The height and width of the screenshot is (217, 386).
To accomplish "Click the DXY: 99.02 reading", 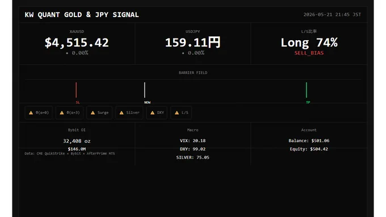I will pos(193,149).
